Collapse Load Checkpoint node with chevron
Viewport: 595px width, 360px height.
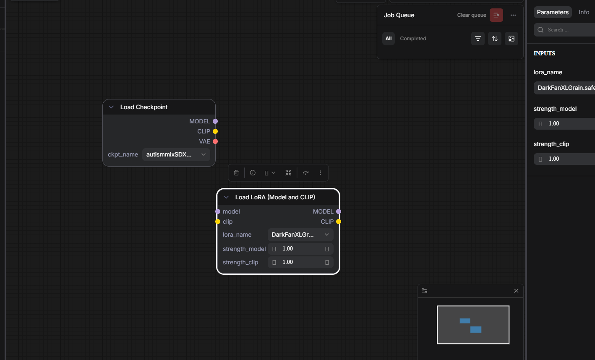(x=111, y=107)
